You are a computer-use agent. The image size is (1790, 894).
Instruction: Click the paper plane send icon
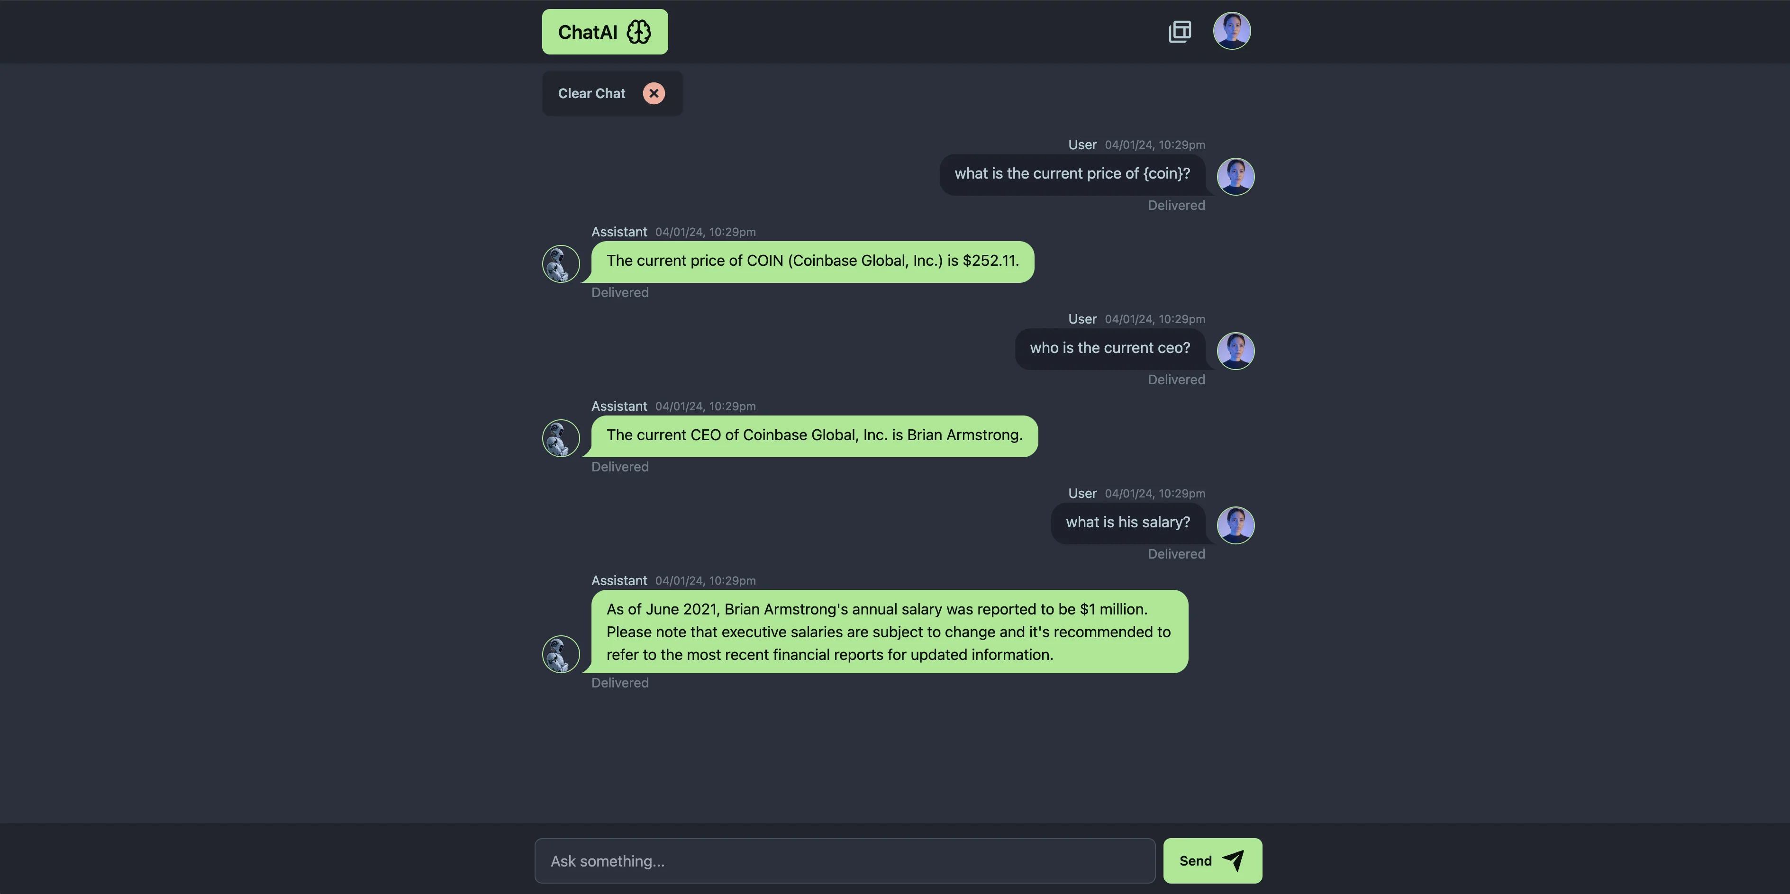tap(1233, 861)
